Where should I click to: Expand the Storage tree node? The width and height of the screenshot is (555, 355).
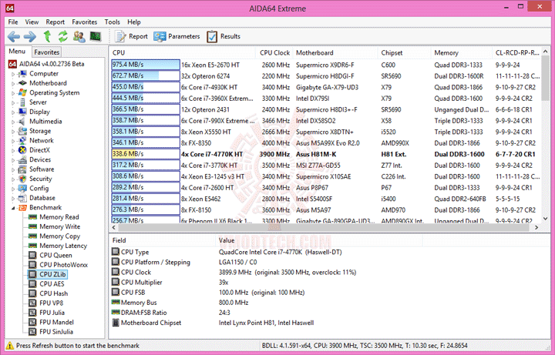click(13, 131)
